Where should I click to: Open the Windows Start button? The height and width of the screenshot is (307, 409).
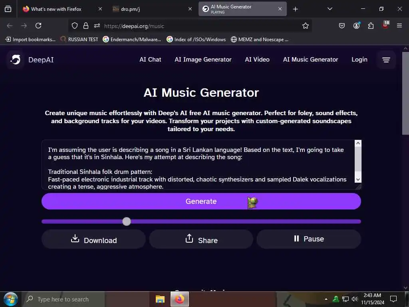pyautogui.click(x=10, y=299)
